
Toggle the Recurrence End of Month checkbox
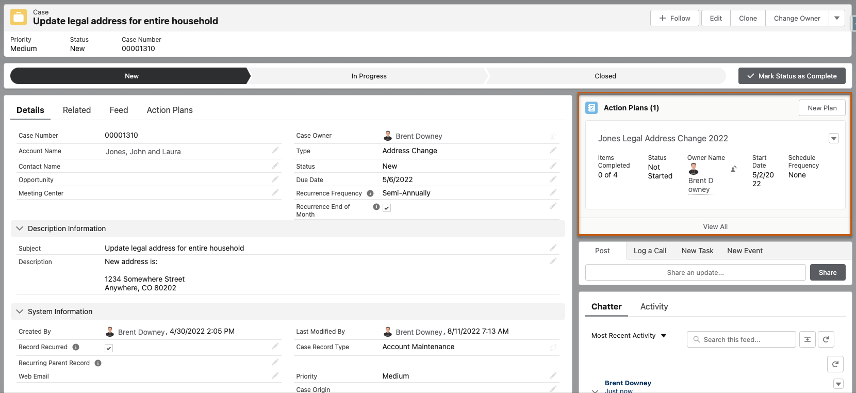click(x=387, y=208)
